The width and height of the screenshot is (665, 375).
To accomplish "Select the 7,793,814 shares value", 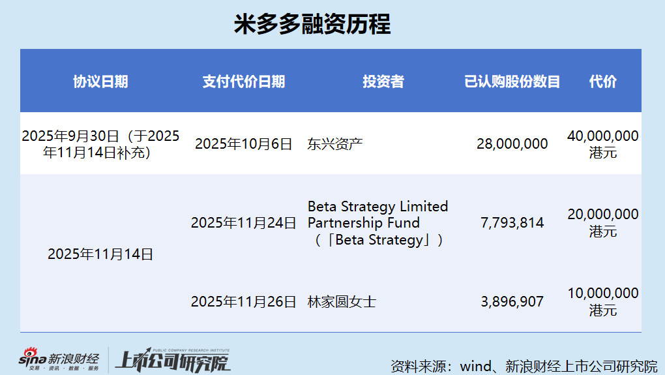I will pos(512,223).
